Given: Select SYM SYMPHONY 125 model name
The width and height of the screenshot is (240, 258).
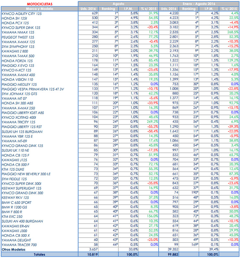Looking at the screenshot, I should [x=18, y=47].
